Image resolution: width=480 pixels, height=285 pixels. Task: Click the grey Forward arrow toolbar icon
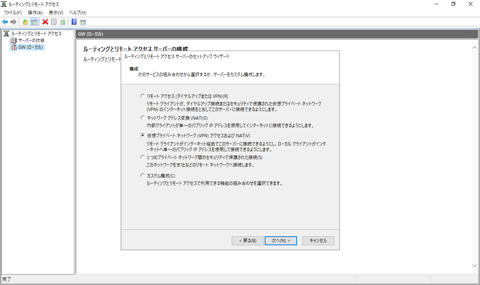[x=13, y=22]
